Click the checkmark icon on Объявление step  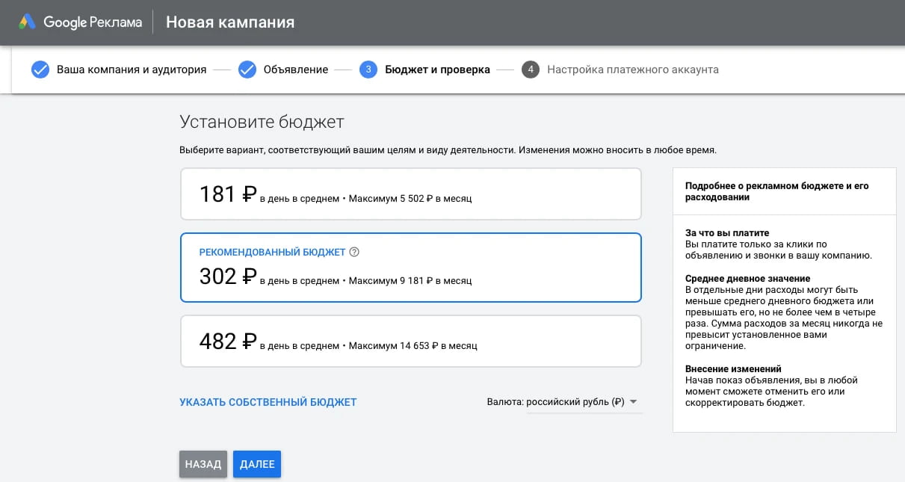click(x=247, y=69)
